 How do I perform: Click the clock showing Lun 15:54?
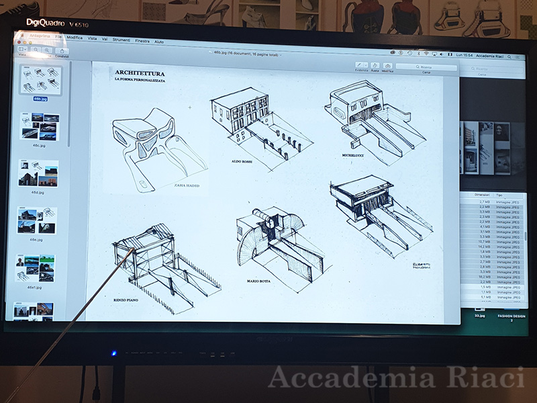[x=465, y=55]
